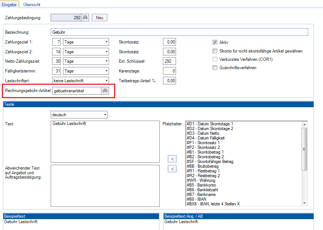This screenshot has width=323, height=230.
Task: Toggle the Gutschriftsverfahren checkbox
Action: click(215, 68)
